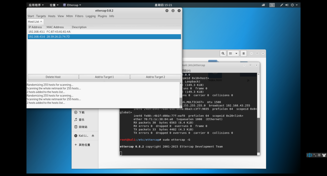Screen dimensions: 327x176
Task: Switch to the Host List tab
Action: (x=33, y=22)
